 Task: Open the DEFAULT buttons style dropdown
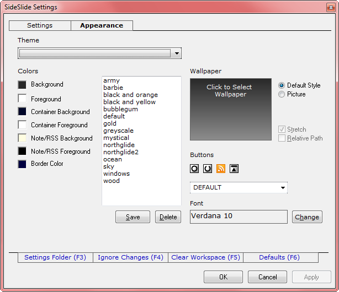[x=239, y=187]
